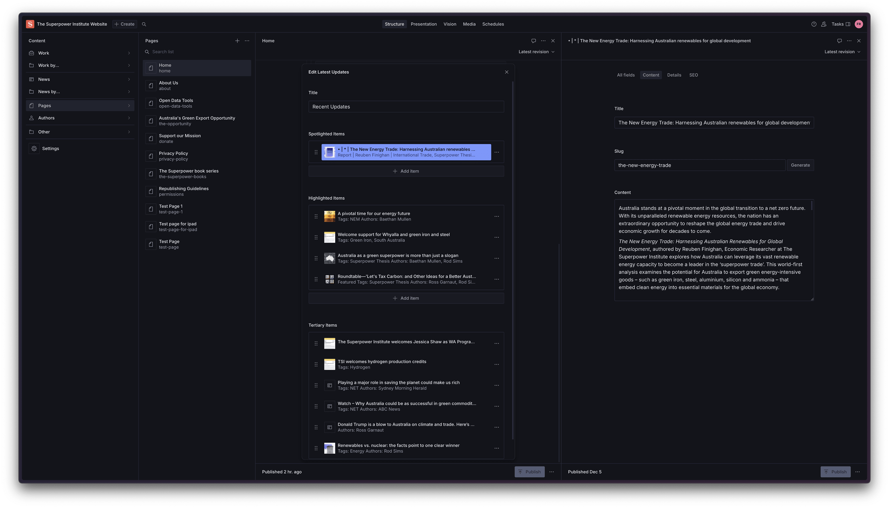Click the presence users icon in top bar
Image resolution: width=889 pixels, height=508 pixels.
[x=823, y=24]
